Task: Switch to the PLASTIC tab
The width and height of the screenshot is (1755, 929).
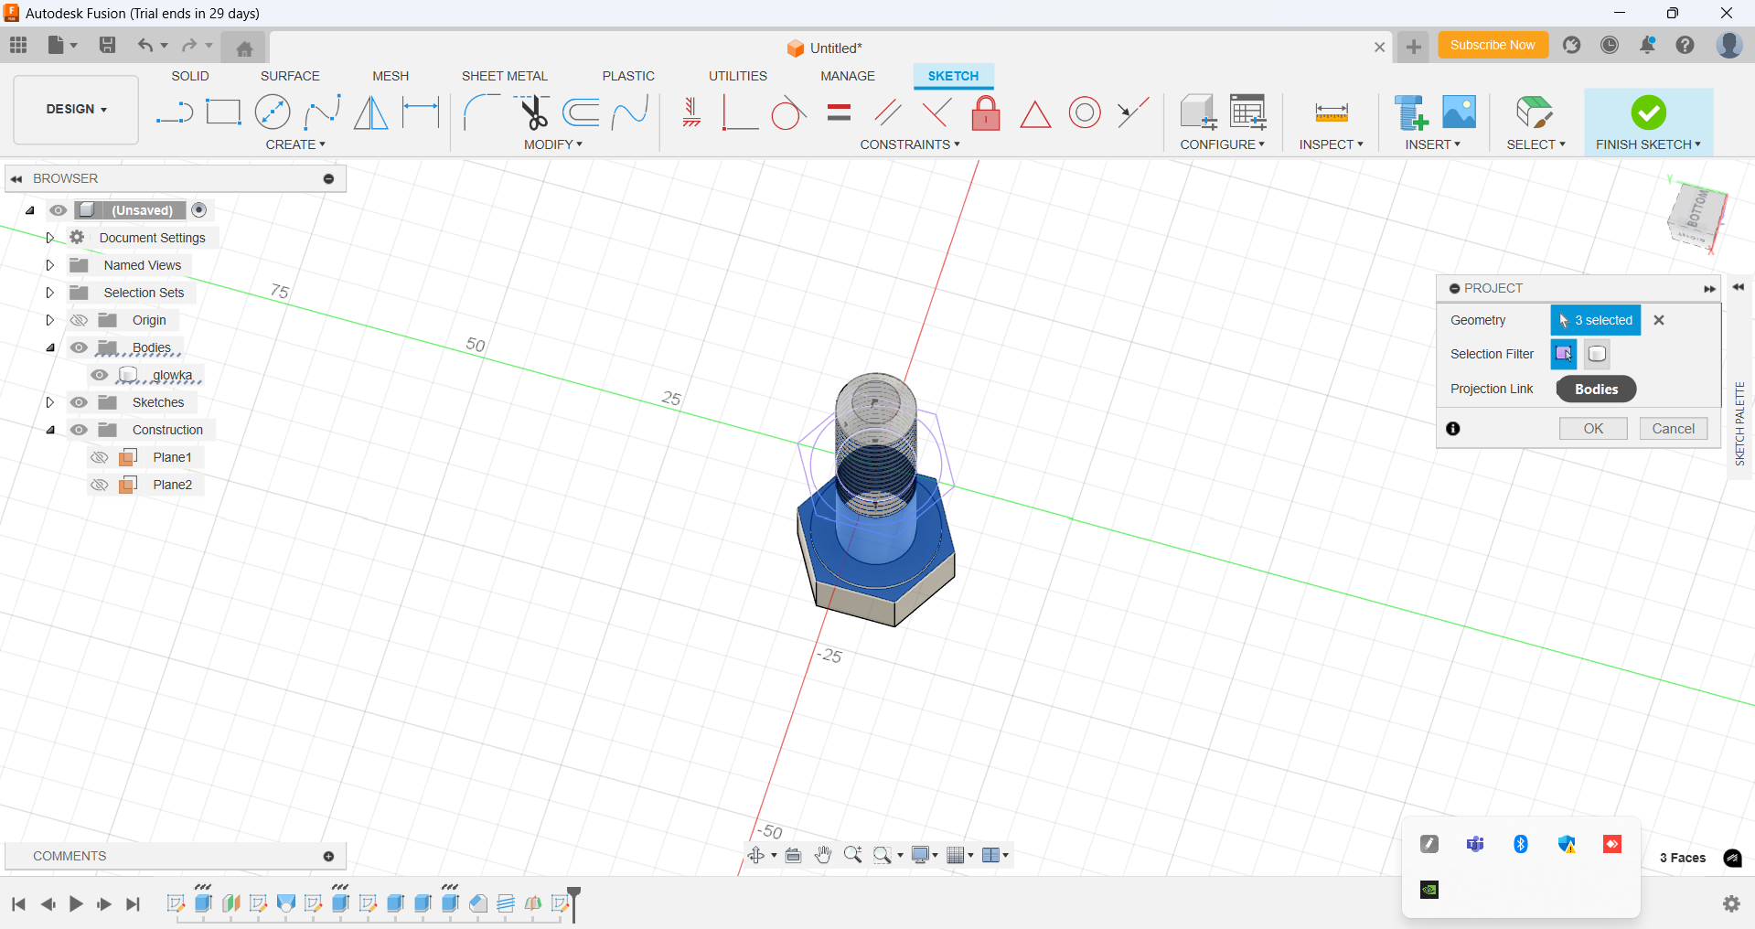Action: pyautogui.click(x=628, y=76)
